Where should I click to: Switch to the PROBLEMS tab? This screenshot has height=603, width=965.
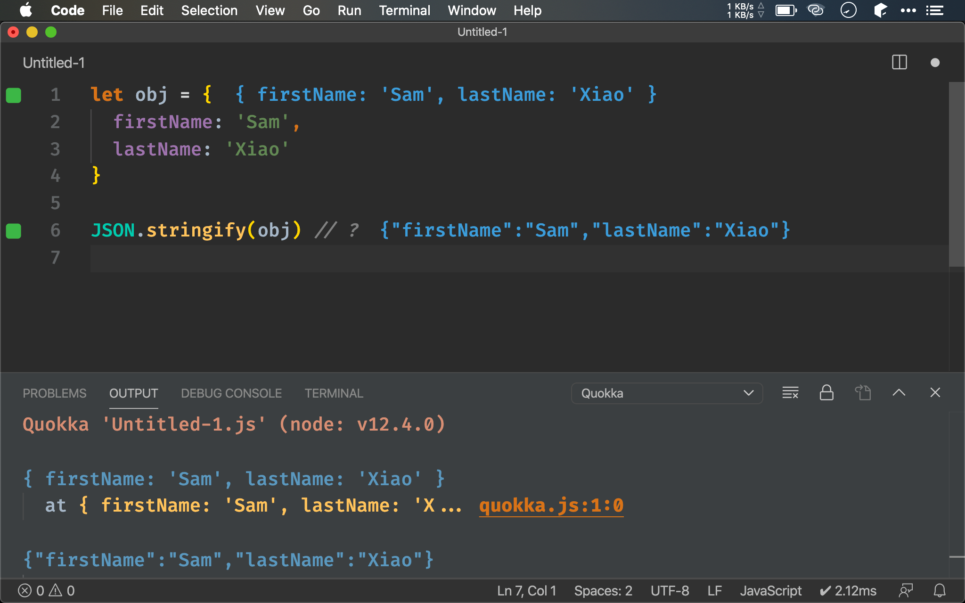point(55,393)
